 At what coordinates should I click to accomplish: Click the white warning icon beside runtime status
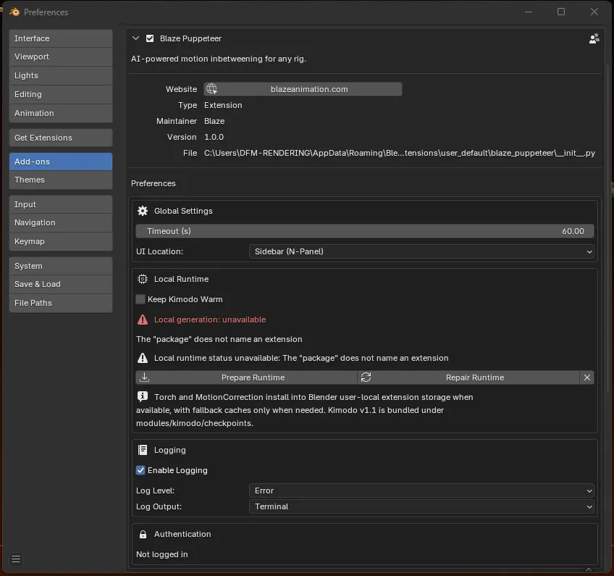(x=143, y=358)
